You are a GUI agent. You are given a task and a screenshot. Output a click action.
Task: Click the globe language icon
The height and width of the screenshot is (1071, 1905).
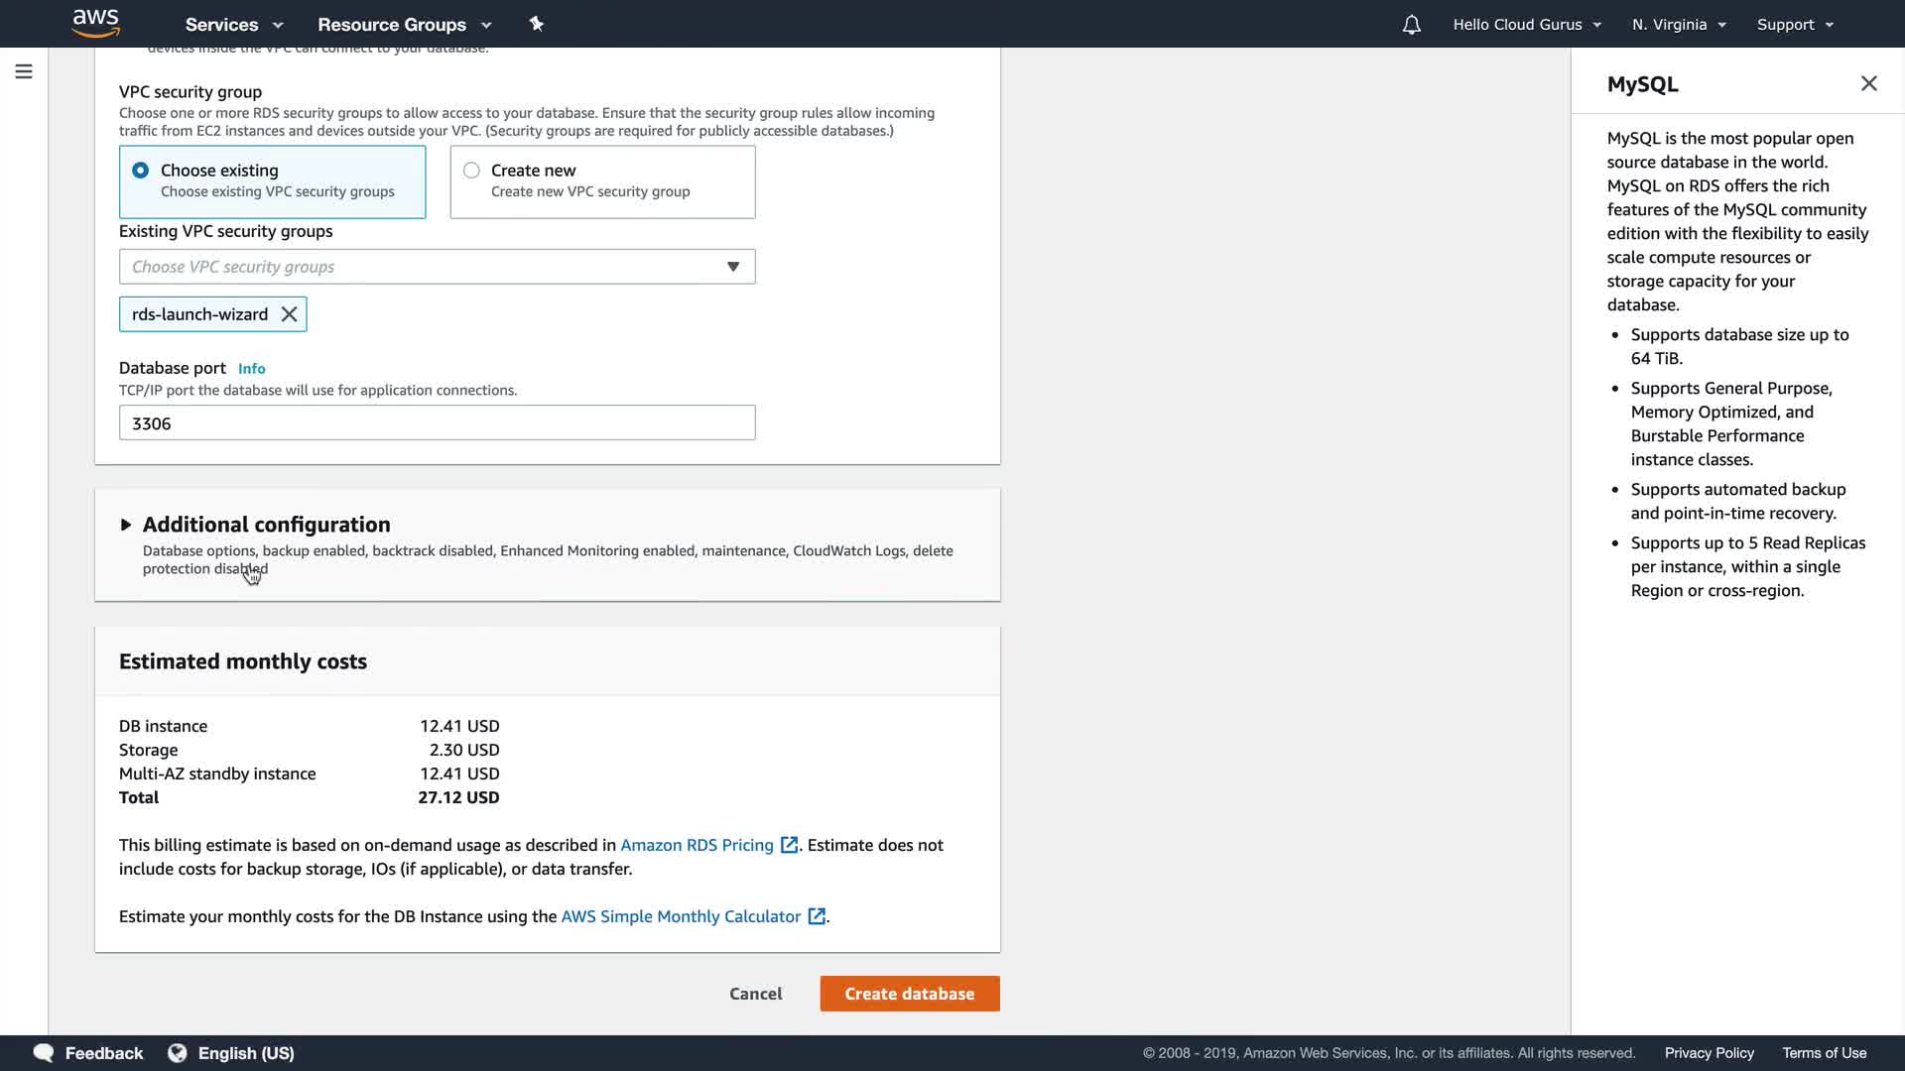(178, 1053)
